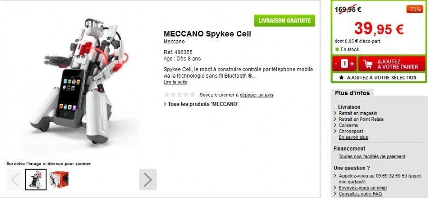Click the star icon beside Ajoutez à votre sélection

tap(341, 78)
